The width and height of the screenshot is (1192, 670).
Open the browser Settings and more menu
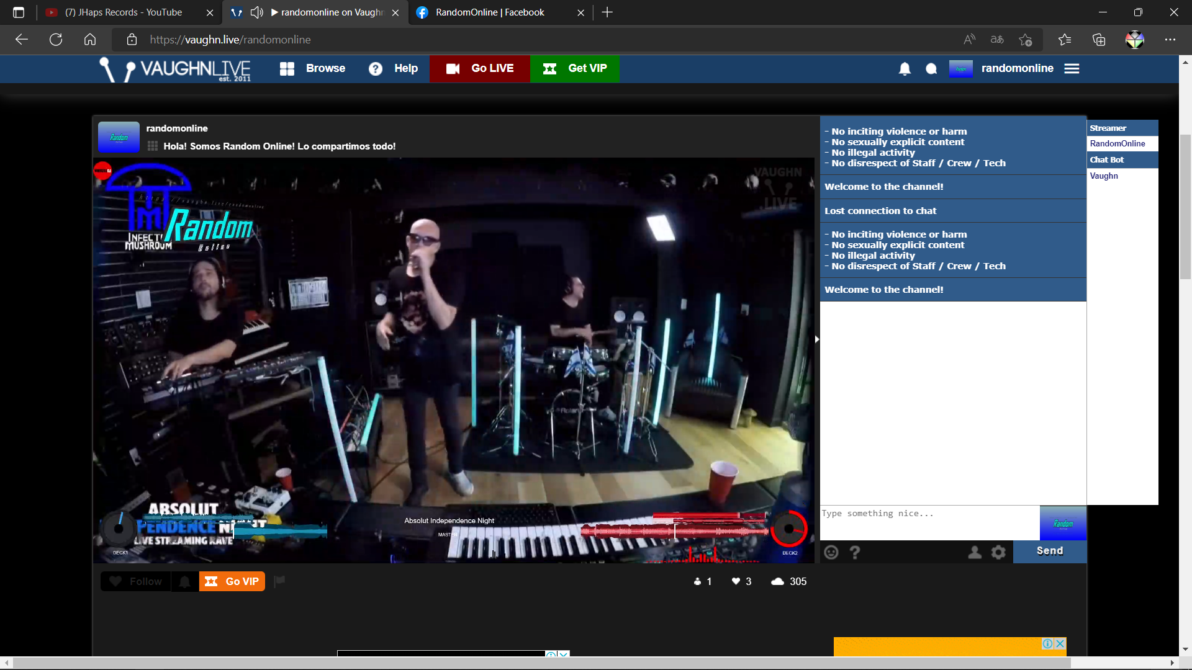1170,40
